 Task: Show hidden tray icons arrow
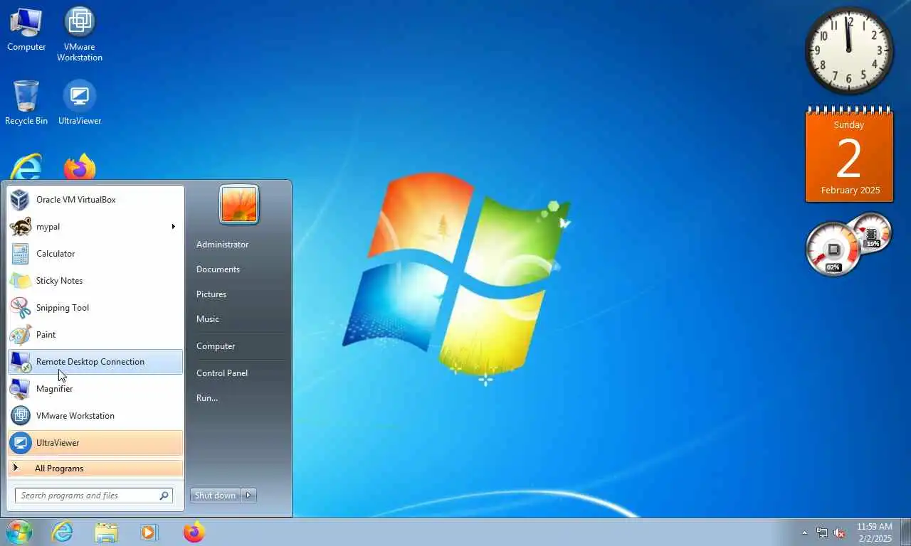click(x=805, y=532)
